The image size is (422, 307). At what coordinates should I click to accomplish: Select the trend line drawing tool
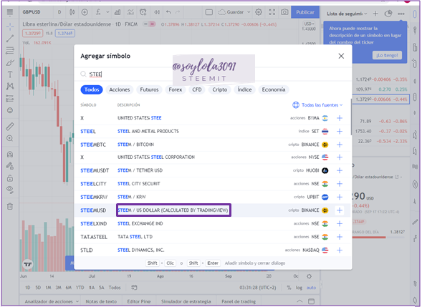pos(10,39)
